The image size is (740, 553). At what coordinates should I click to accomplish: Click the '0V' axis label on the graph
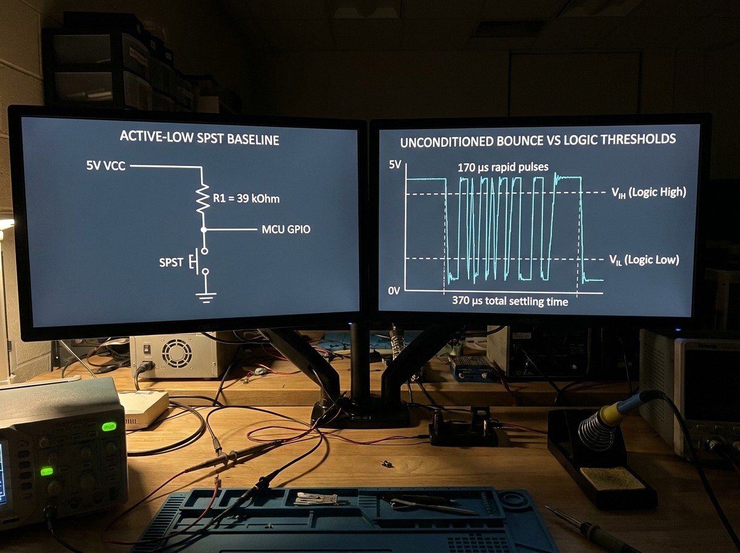(x=394, y=291)
